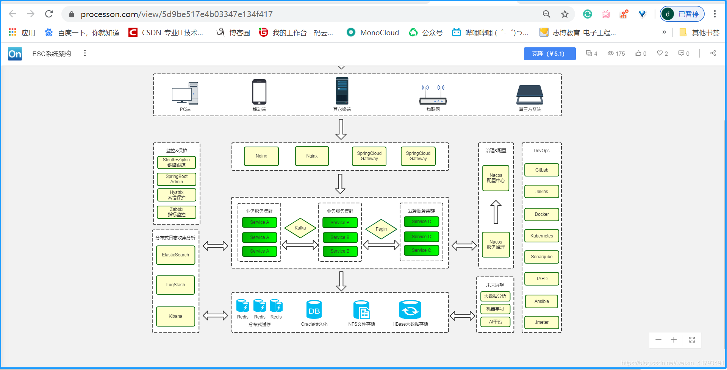This screenshot has height=370, width=727.
Task: Click the GitLab box in DevOps
Action: pos(542,170)
